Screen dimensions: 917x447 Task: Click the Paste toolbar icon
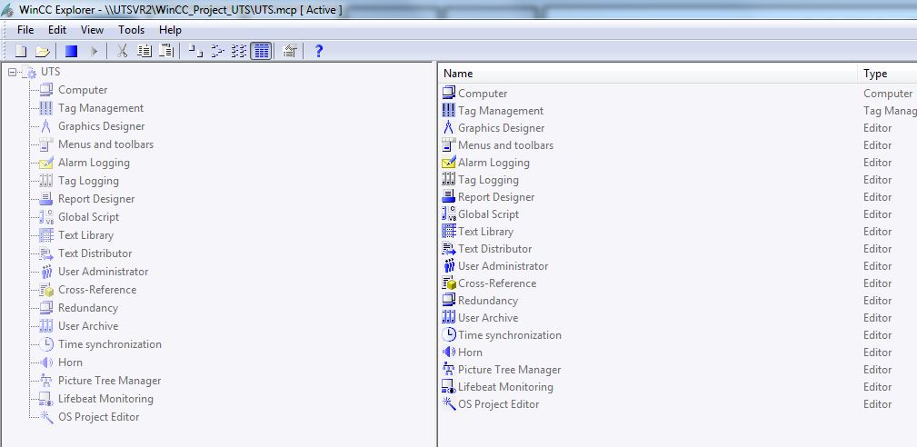[x=166, y=52]
